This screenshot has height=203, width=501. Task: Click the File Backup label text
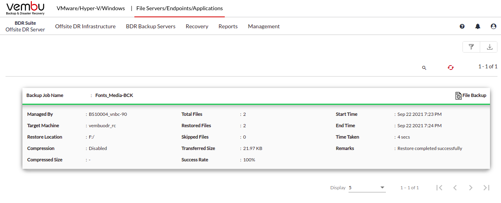(474, 95)
